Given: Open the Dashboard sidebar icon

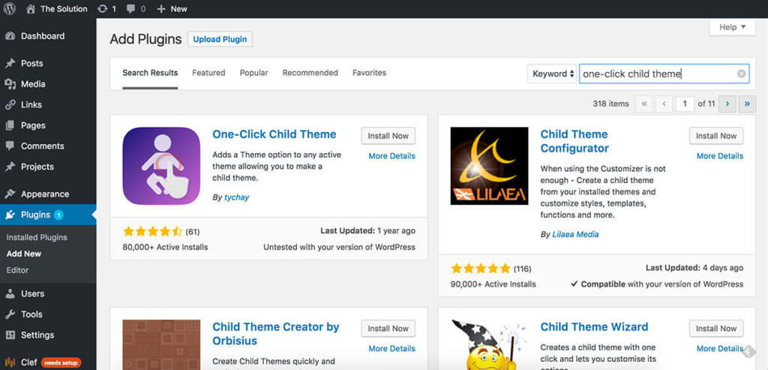Looking at the screenshot, I should click(x=10, y=36).
